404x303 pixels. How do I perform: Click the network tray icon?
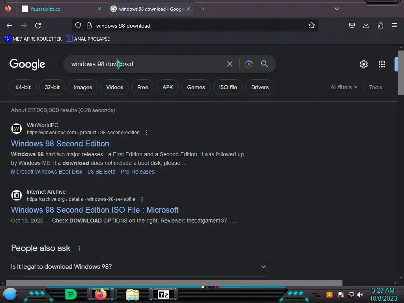[x=350, y=294]
